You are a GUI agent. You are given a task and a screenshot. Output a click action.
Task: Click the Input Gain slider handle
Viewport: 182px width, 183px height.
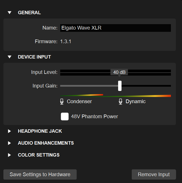point(120,86)
